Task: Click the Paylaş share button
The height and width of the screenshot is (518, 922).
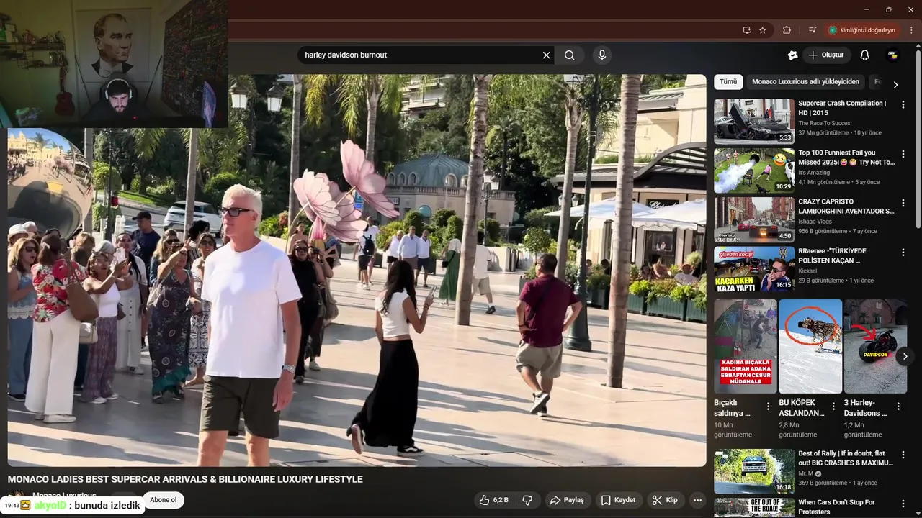Action: pyautogui.click(x=567, y=500)
